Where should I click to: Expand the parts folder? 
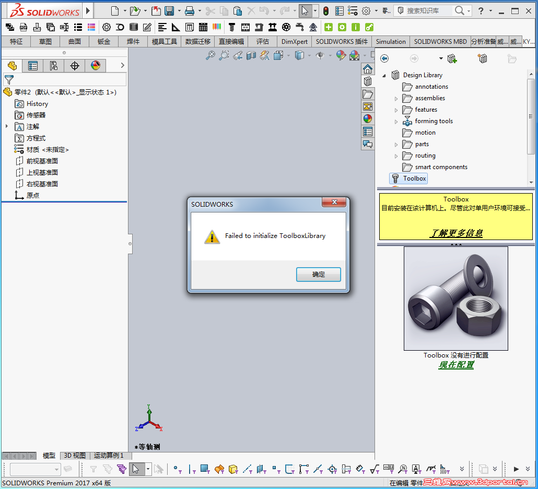tap(396, 145)
